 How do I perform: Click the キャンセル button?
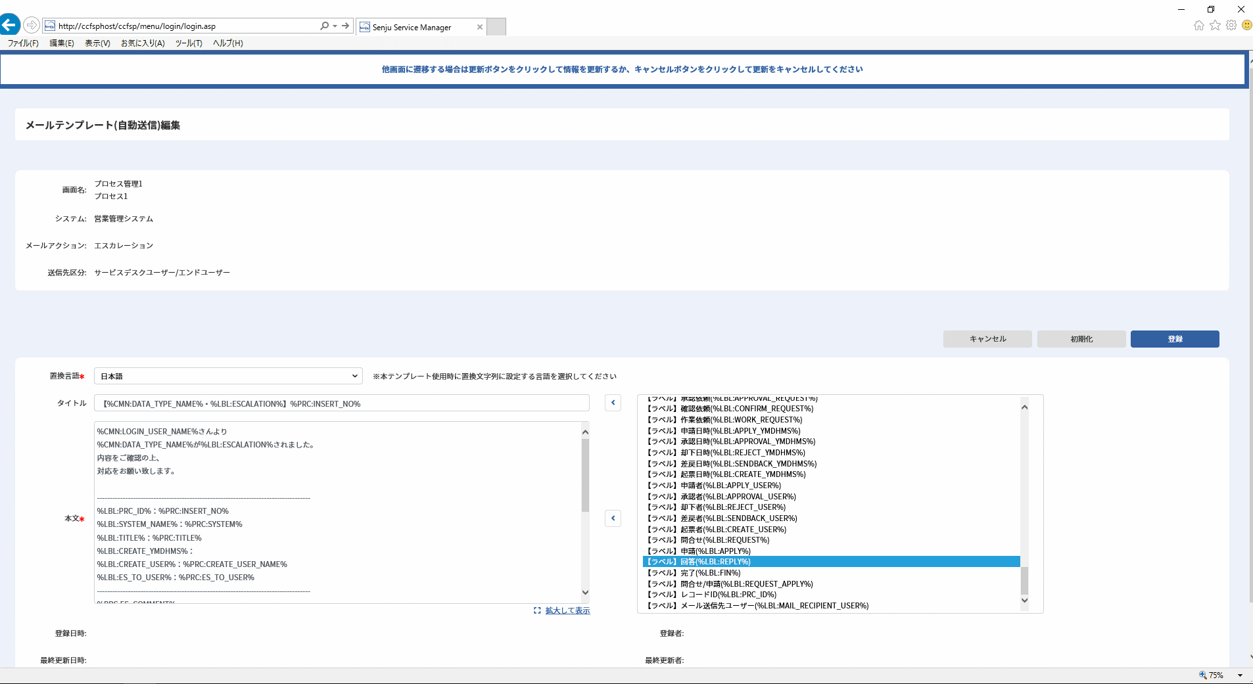pyautogui.click(x=987, y=339)
